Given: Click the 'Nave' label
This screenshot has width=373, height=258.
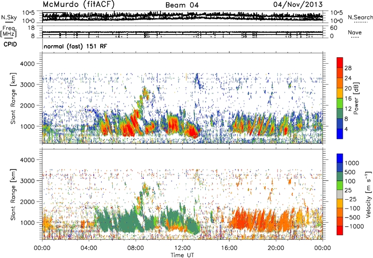Looking at the screenshot, I should (355, 32).
